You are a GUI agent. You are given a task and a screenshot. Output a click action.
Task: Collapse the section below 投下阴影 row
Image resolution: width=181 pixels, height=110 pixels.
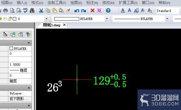coord(29,105)
